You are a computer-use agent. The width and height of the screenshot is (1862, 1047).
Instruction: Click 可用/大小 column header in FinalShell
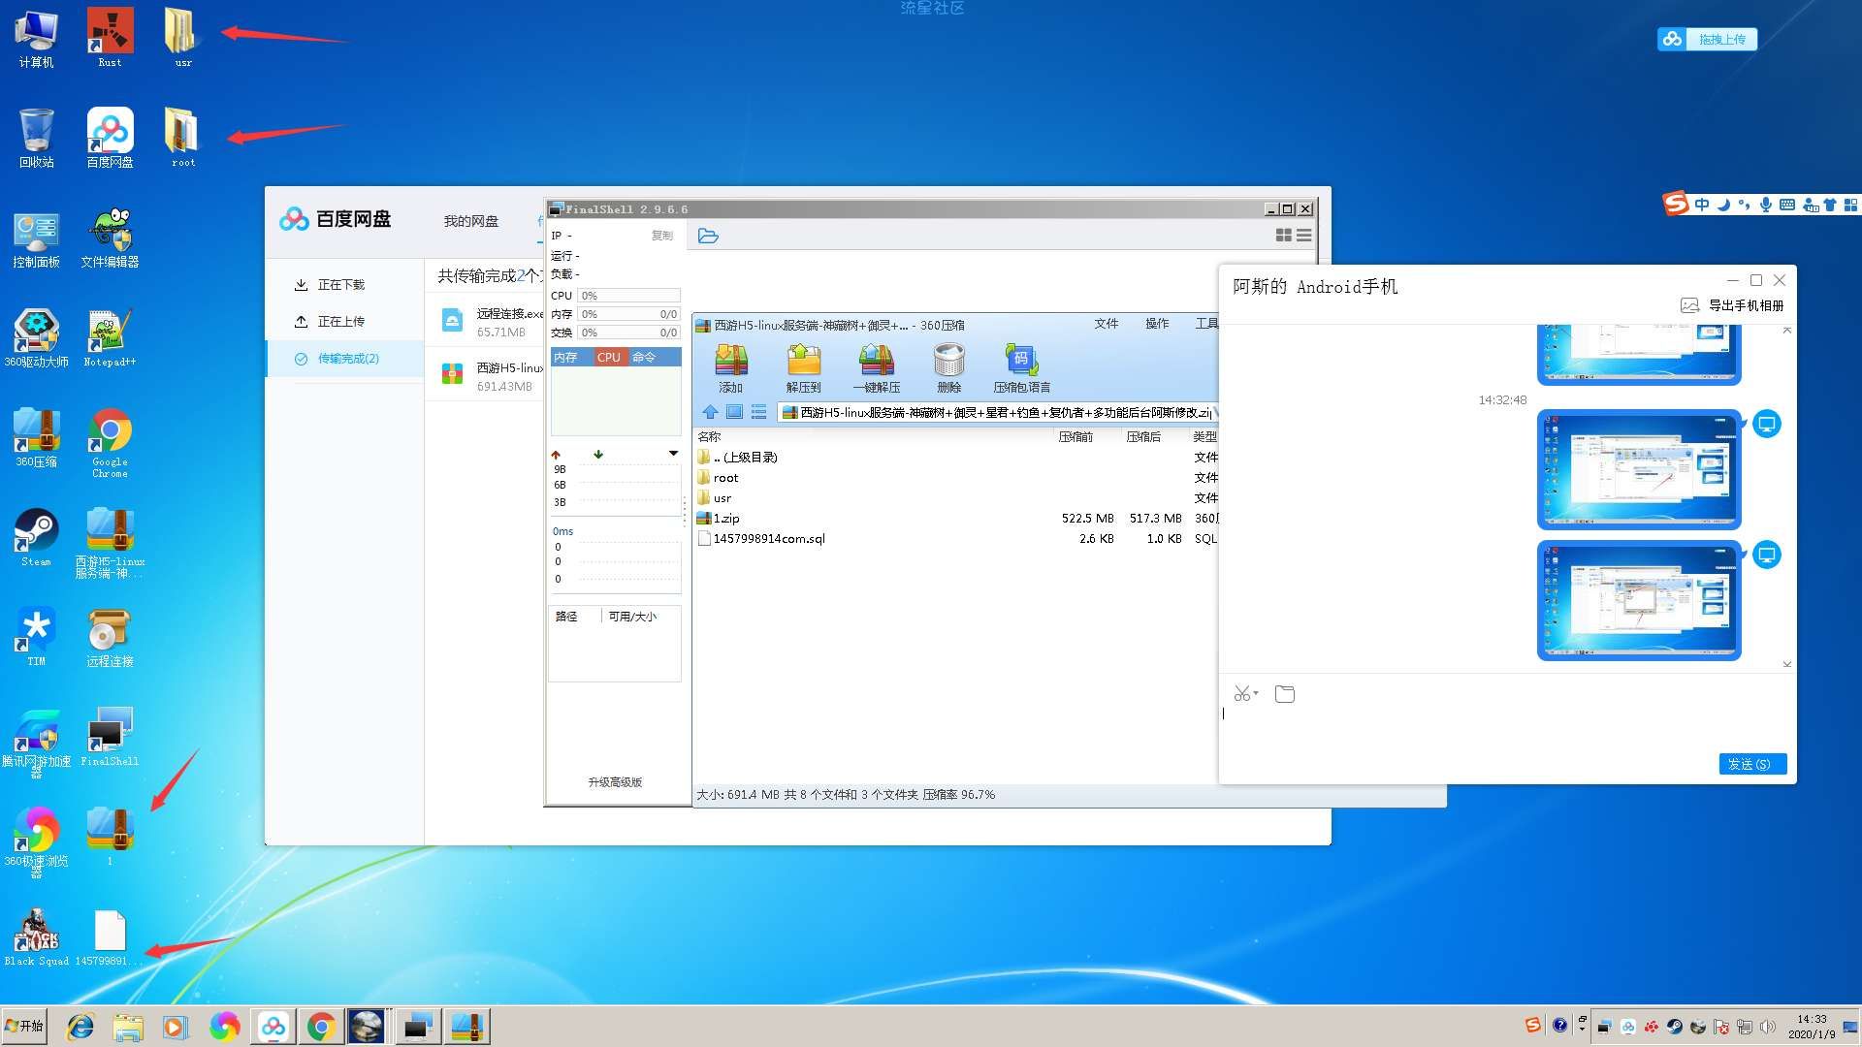[x=632, y=617]
